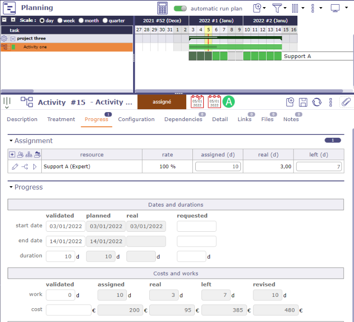Screen dimensions: 354x322
Task: Click the save floppy disk icon
Action: [303, 102]
